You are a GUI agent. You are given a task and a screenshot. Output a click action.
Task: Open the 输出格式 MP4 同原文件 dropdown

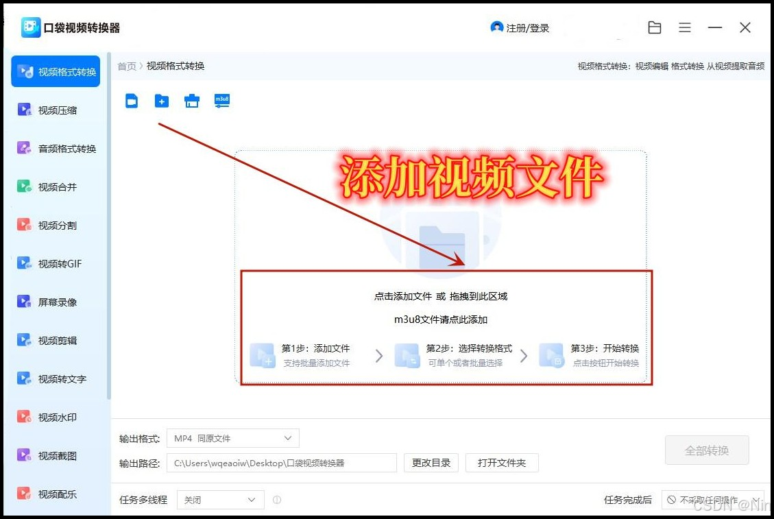click(x=233, y=438)
